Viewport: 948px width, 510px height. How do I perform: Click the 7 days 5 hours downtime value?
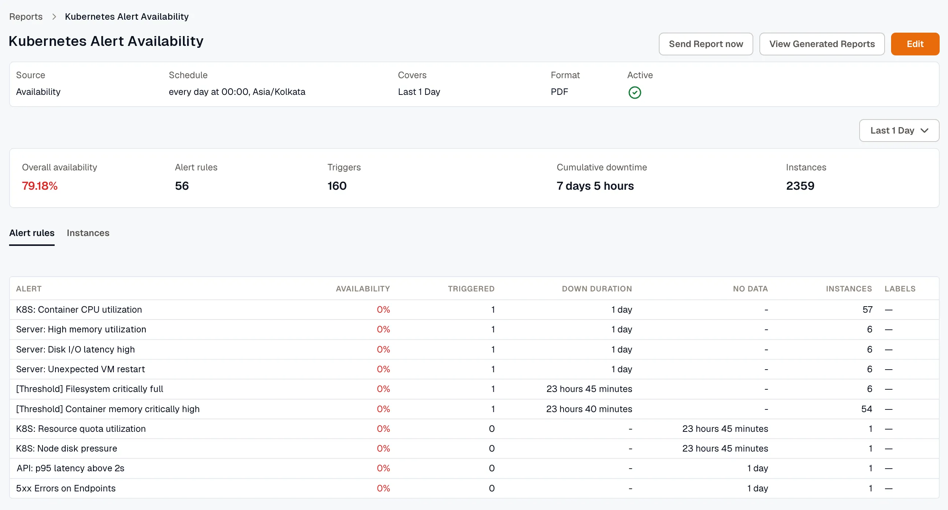(595, 186)
